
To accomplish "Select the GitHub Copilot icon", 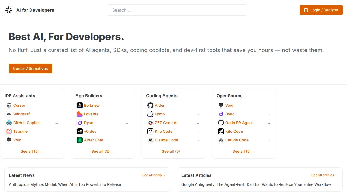I will click(9, 123).
